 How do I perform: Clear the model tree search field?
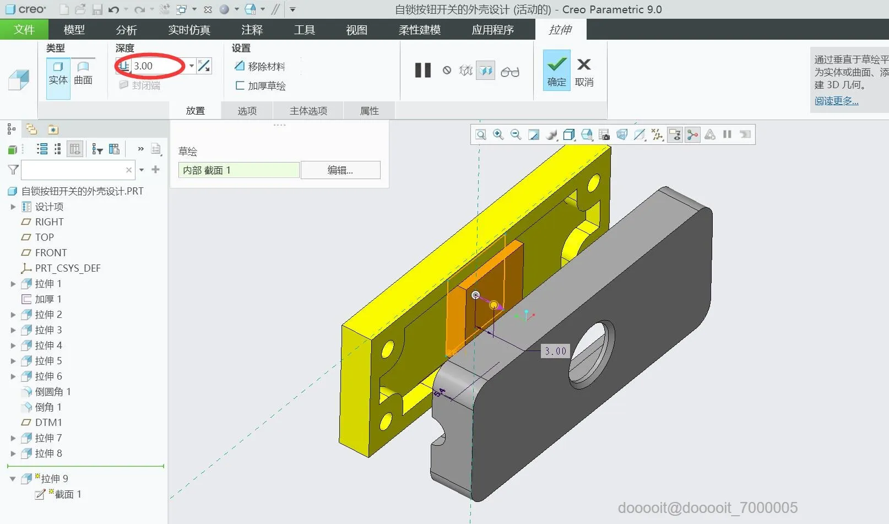tap(129, 170)
